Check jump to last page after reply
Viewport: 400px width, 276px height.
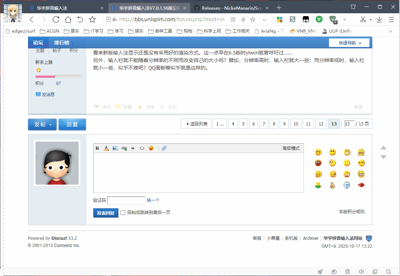point(123,213)
